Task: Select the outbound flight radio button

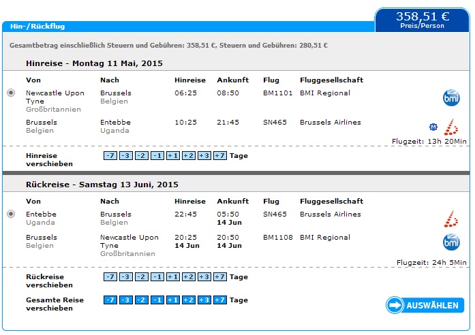Action: [x=11, y=93]
